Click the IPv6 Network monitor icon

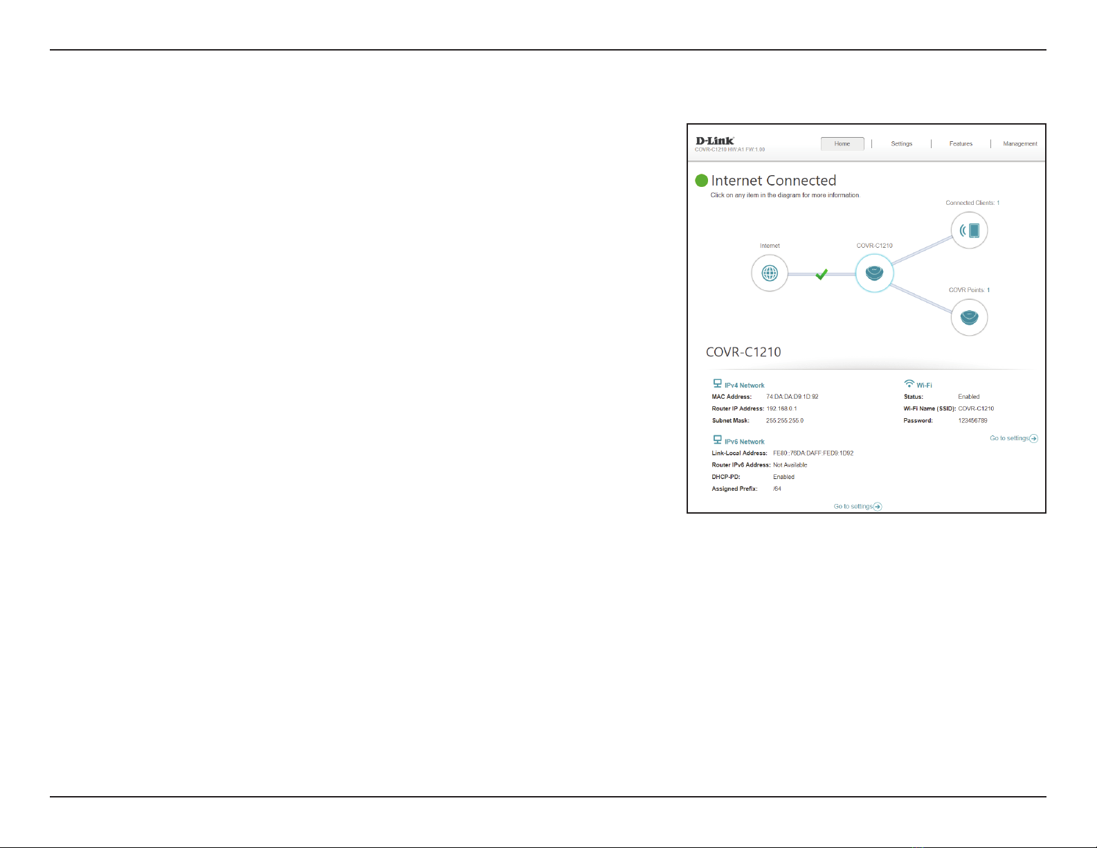[x=718, y=440]
